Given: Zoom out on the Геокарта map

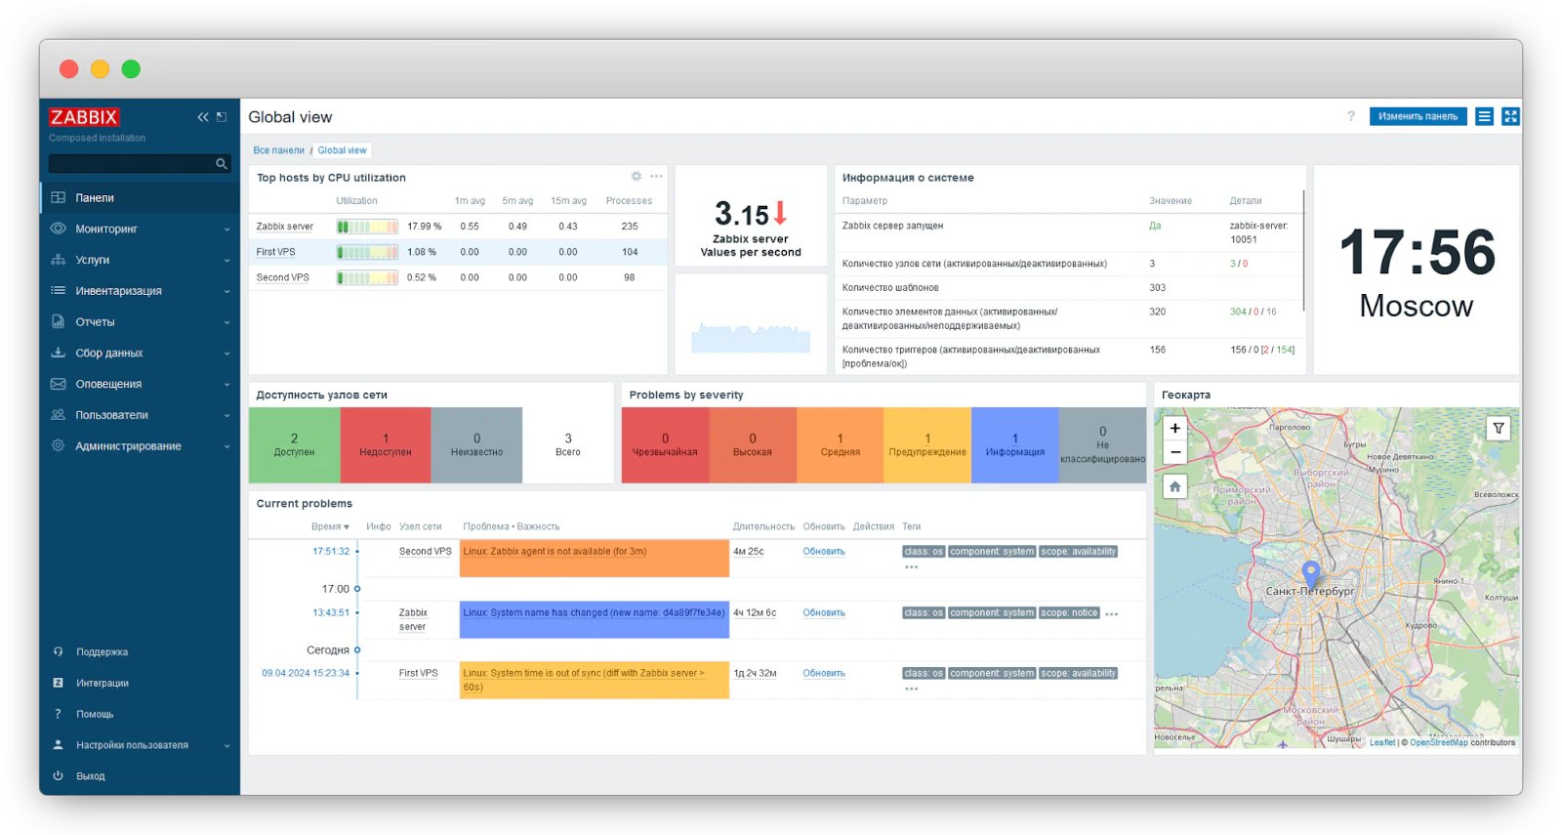Looking at the screenshot, I should 1175,452.
